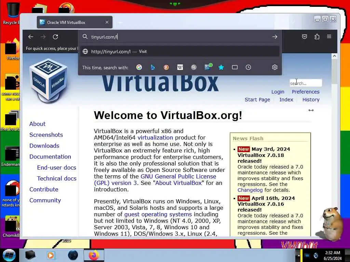The width and height of the screenshot is (350, 262).
Task: Click the VirtualBox cube logo
Action: click(x=49, y=81)
